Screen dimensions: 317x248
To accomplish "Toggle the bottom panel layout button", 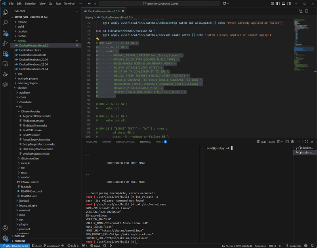I will 284,4.
